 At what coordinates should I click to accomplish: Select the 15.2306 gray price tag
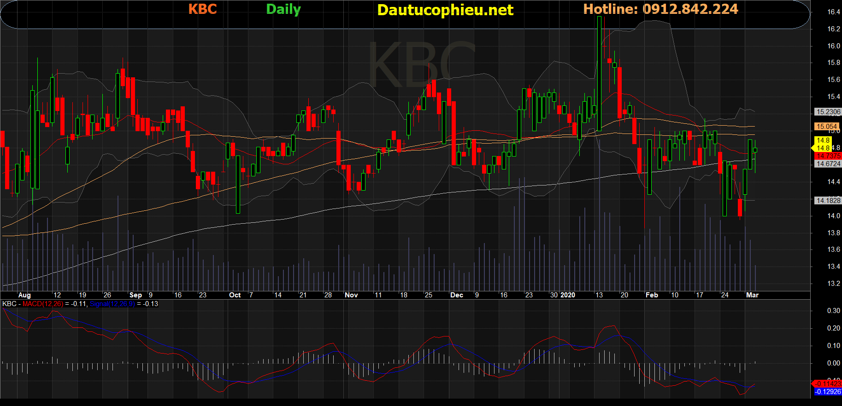pos(828,112)
